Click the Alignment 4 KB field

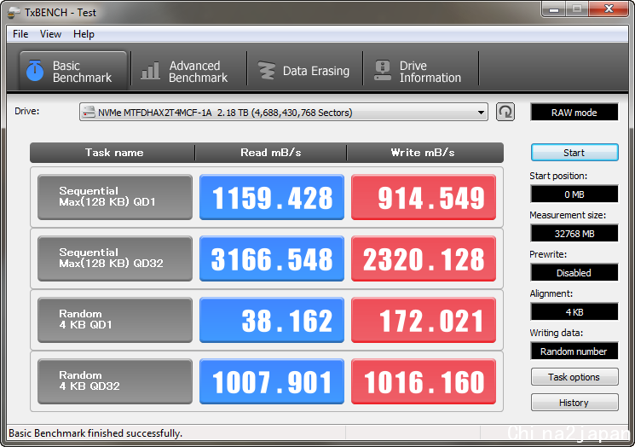(574, 312)
